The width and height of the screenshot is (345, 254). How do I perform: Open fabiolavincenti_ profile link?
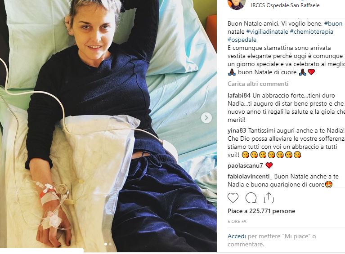click(250, 176)
